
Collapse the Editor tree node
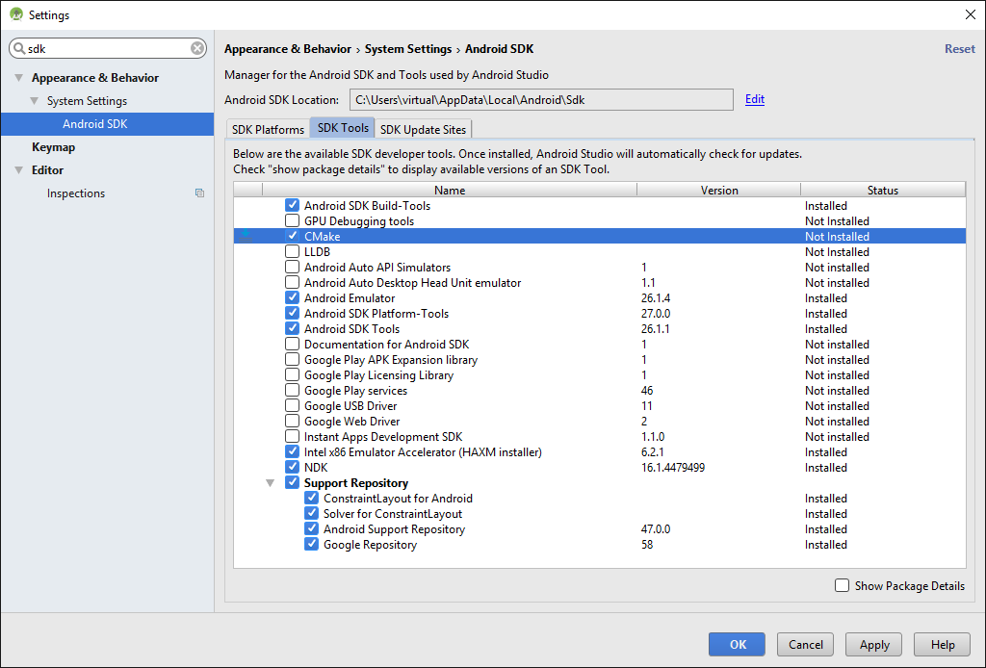click(18, 170)
